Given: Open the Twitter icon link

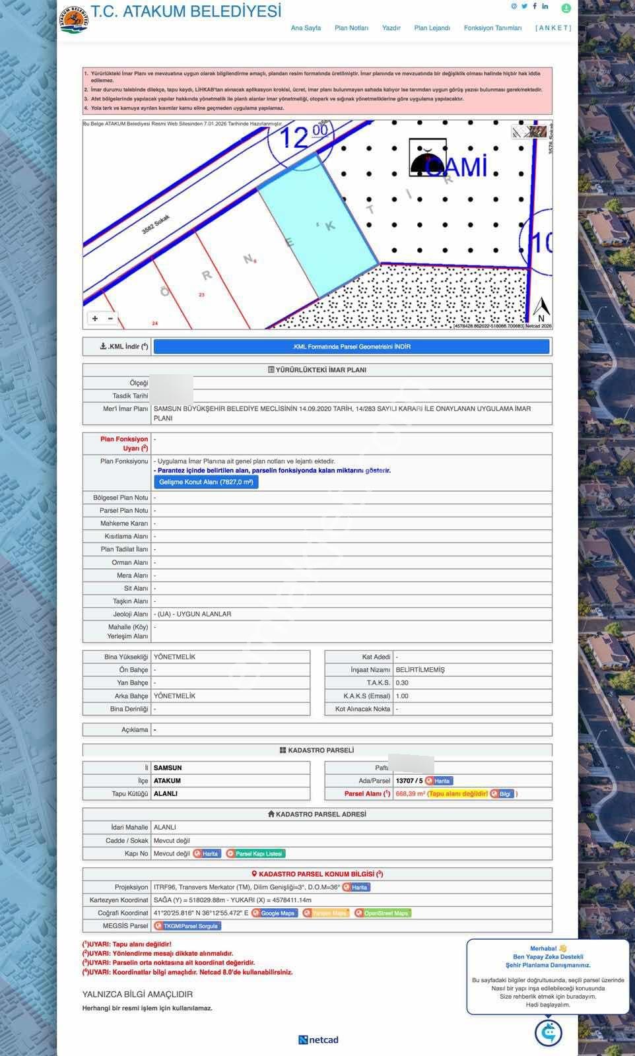Looking at the screenshot, I should click(524, 6).
